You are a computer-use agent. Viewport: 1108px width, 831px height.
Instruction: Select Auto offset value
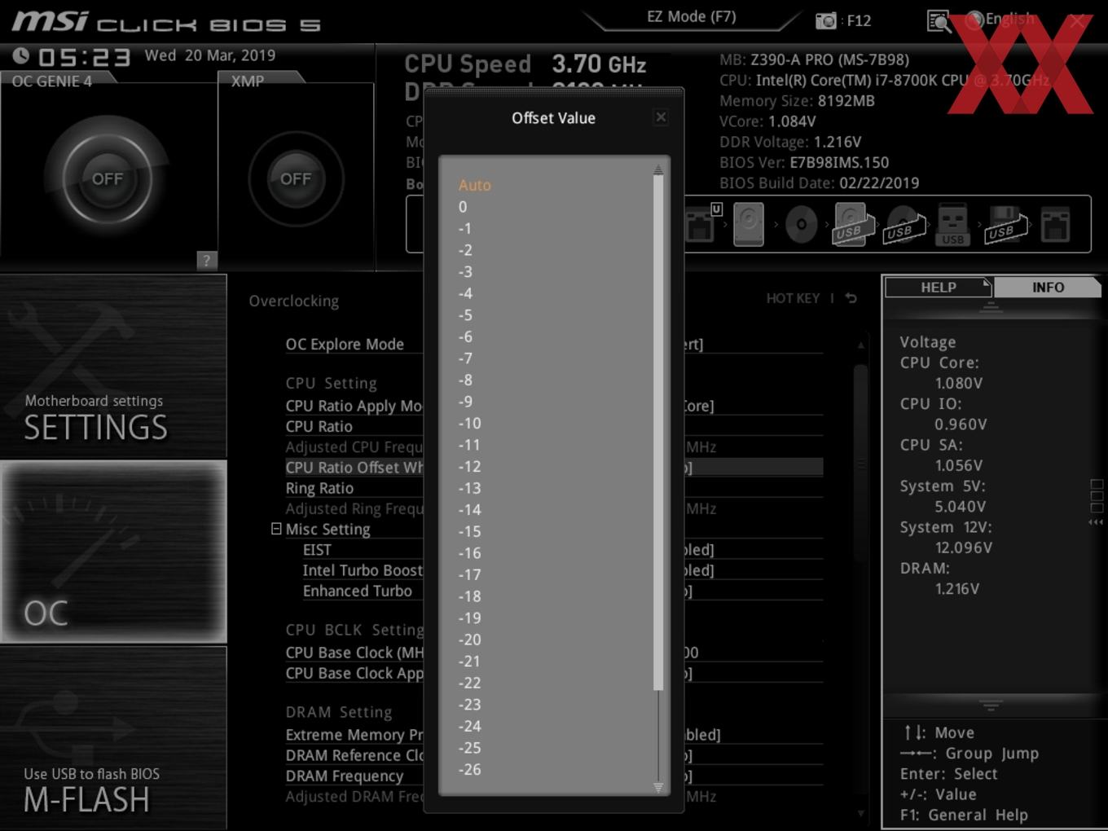tap(474, 185)
